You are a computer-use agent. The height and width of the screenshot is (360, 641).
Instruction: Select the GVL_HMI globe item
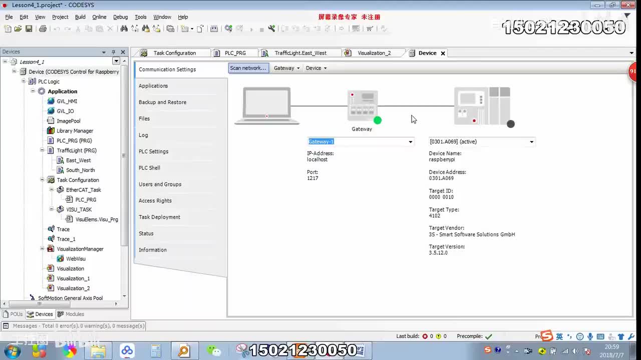tap(67, 101)
